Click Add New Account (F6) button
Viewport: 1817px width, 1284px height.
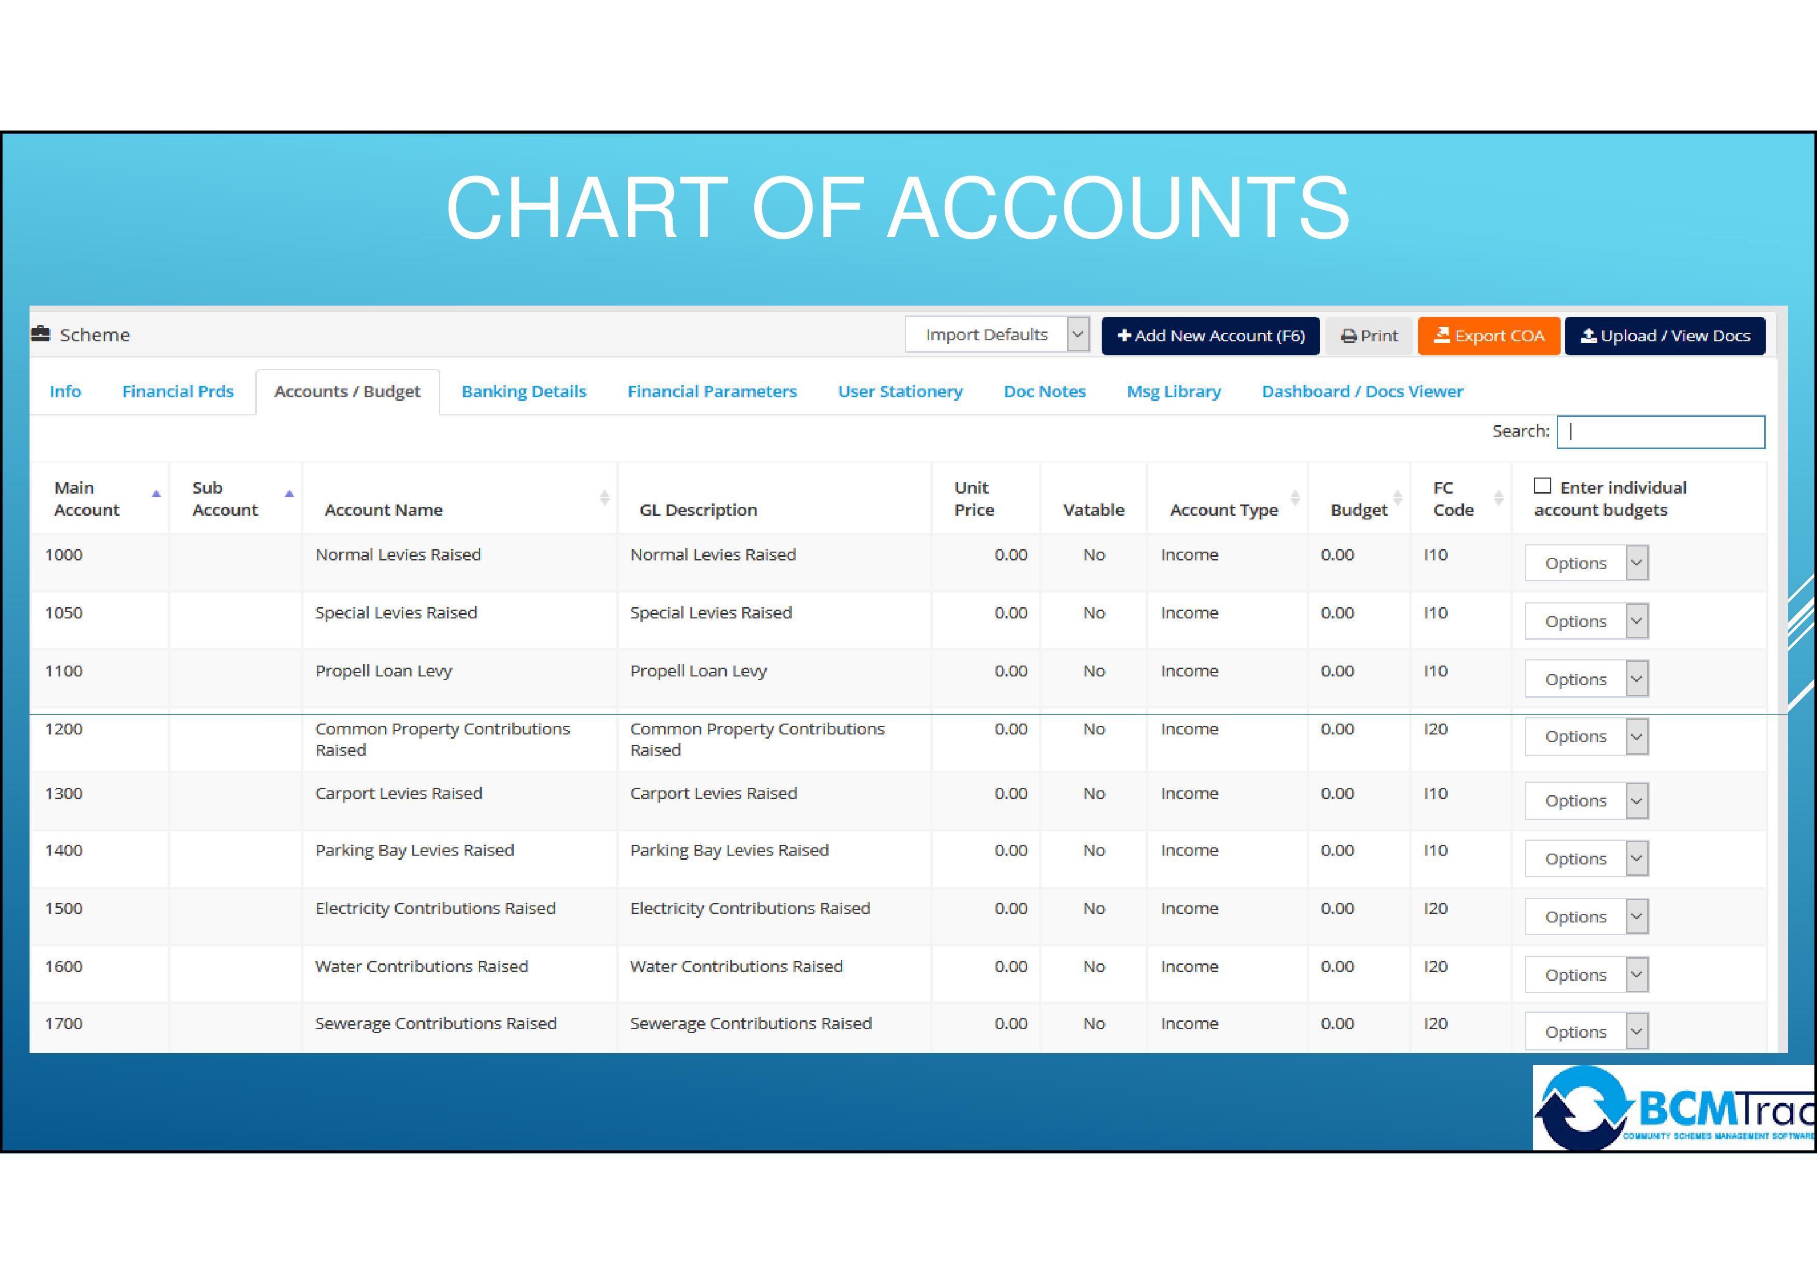coord(1210,336)
